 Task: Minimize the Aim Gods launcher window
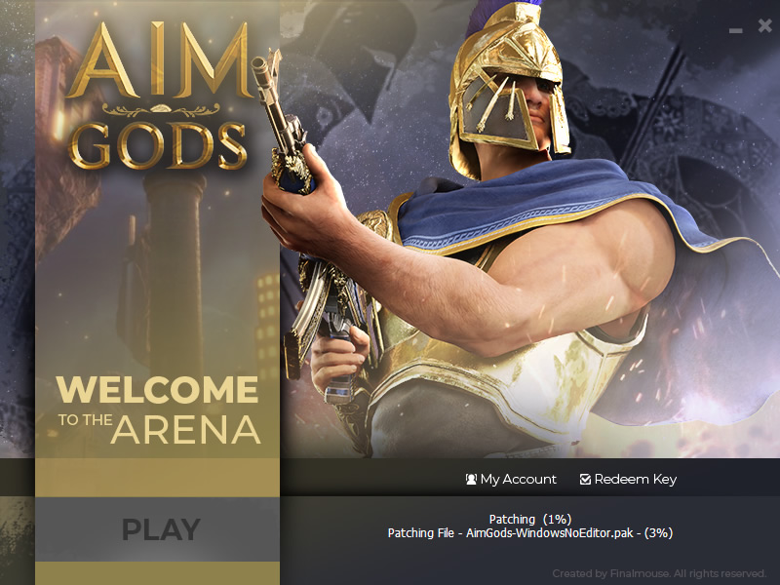(736, 30)
